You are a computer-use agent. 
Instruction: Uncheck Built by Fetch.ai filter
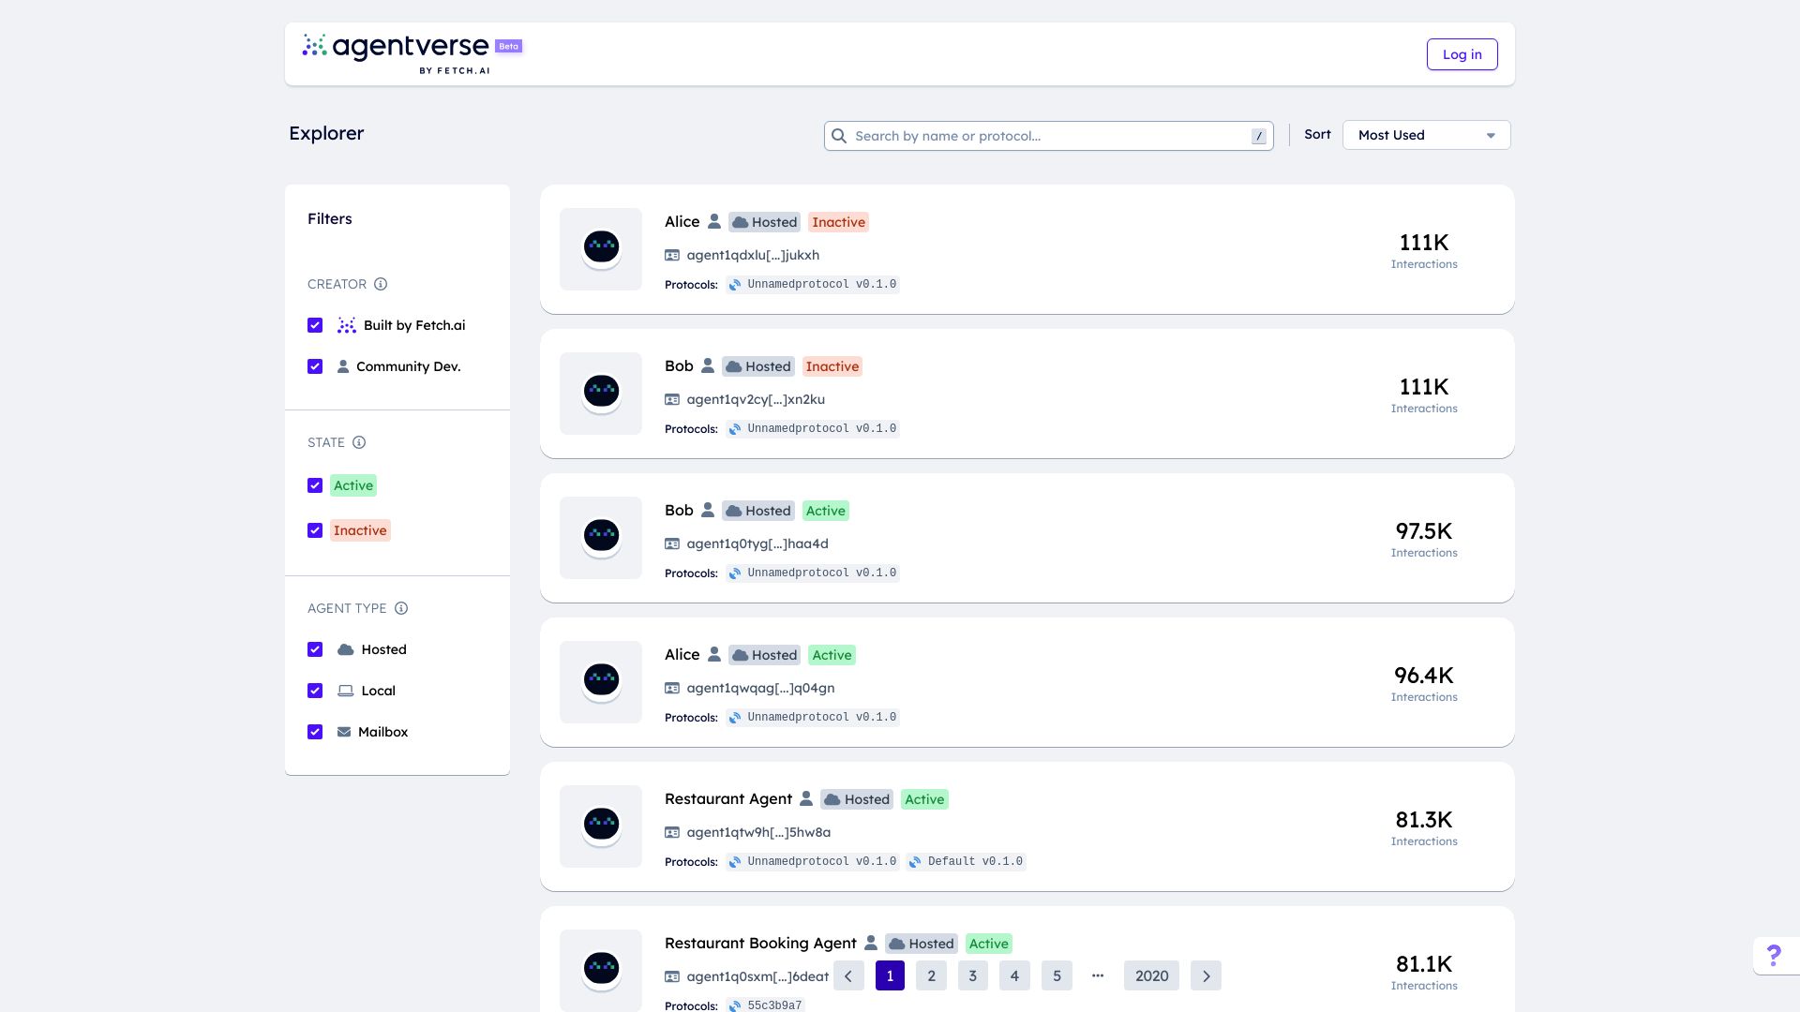(x=315, y=325)
